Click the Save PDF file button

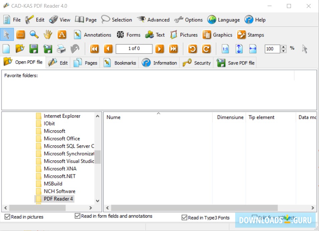click(x=235, y=63)
